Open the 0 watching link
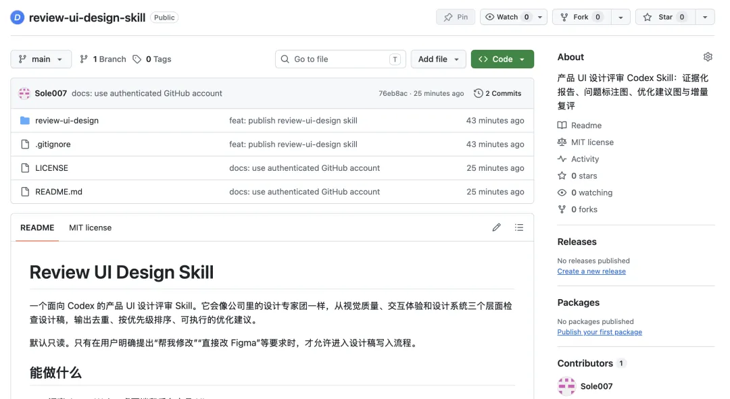The image size is (730, 399). [x=591, y=192]
